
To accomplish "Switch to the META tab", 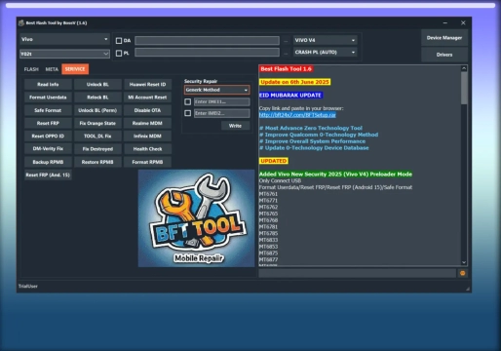I will point(52,69).
